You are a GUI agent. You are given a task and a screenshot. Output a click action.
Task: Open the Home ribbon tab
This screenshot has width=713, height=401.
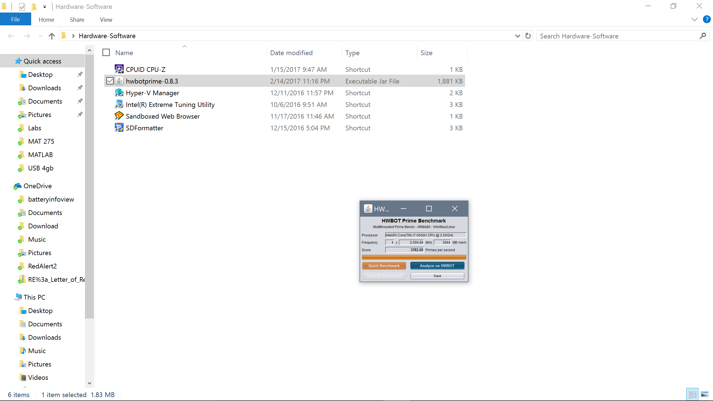click(x=47, y=19)
